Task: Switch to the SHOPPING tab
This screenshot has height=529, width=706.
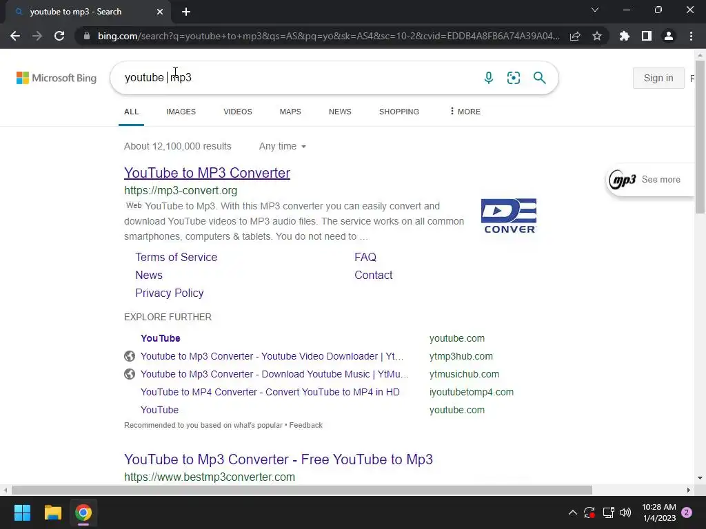Action: coord(399,112)
